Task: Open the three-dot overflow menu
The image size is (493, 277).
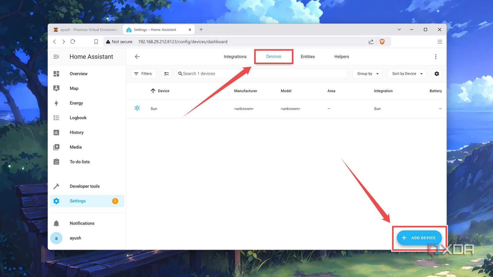Action: point(436,57)
